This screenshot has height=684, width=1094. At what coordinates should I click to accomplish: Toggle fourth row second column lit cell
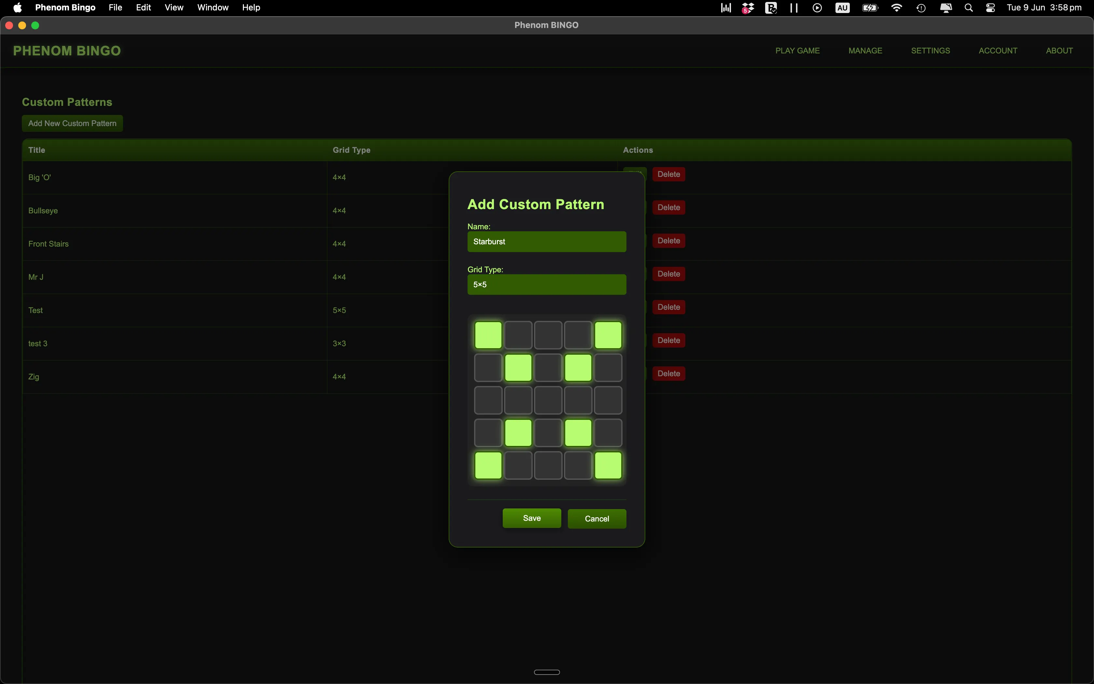[x=518, y=433]
